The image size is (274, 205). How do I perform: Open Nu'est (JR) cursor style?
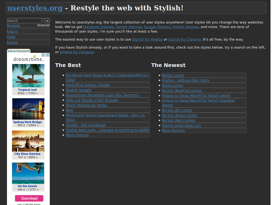point(177,110)
